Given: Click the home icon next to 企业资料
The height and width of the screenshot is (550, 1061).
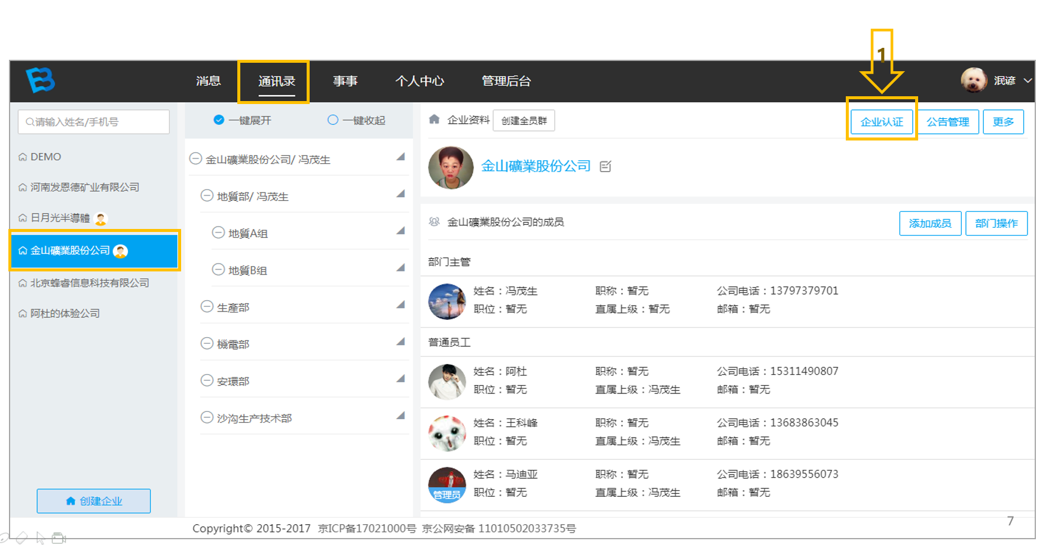Looking at the screenshot, I should pyautogui.click(x=435, y=120).
